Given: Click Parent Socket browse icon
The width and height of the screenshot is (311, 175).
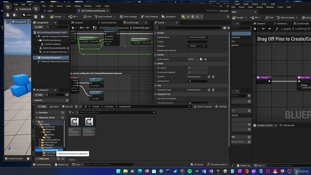Looking at the screenshot, I should (x=201, y=59).
